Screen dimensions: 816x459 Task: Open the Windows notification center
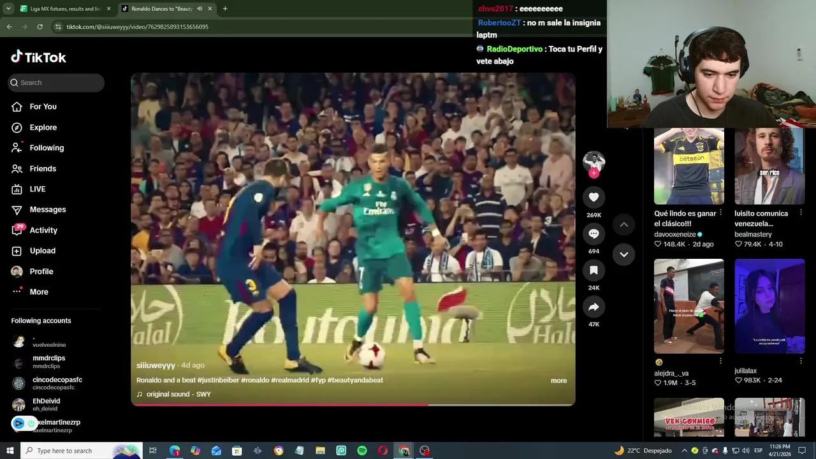pyautogui.click(x=802, y=451)
